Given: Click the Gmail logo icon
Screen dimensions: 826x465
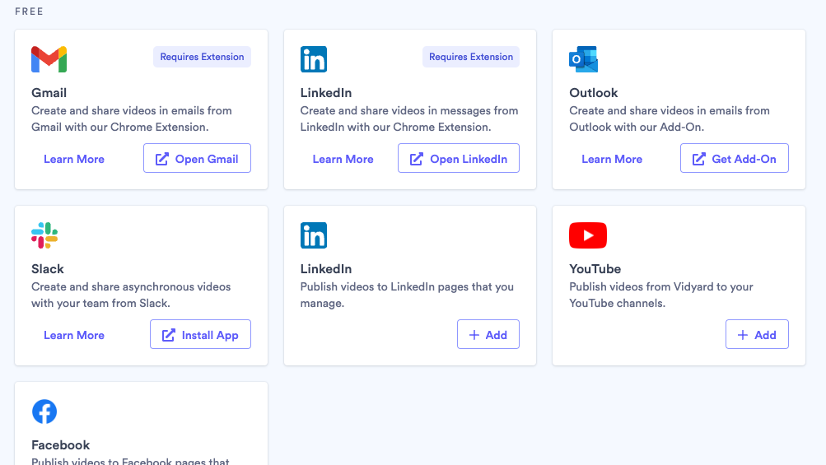Looking at the screenshot, I should click(49, 59).
